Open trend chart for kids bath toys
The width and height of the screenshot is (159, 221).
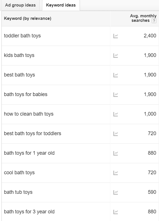pyautogui.click(x=116, y=56)
